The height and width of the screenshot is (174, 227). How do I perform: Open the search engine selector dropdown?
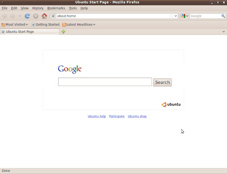[x=185, y=16]
